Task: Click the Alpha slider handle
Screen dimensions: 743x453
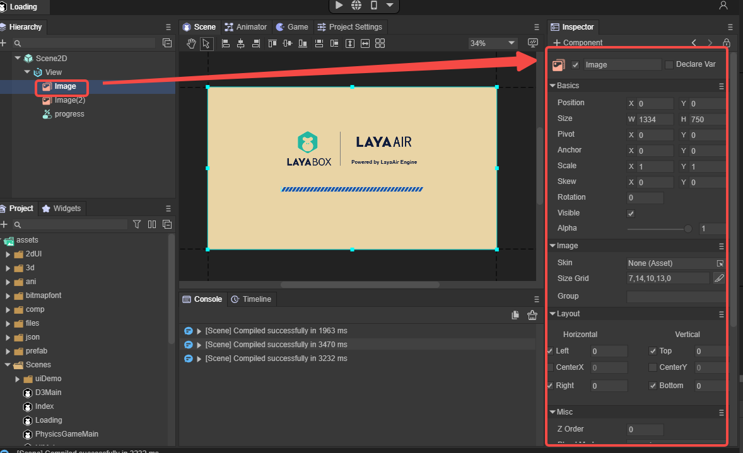Action: pyautogui.click(x=687, y=229)
